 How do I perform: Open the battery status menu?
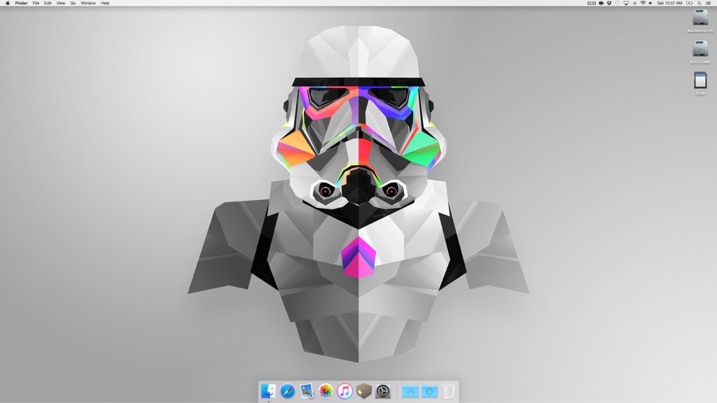[690, 3]
